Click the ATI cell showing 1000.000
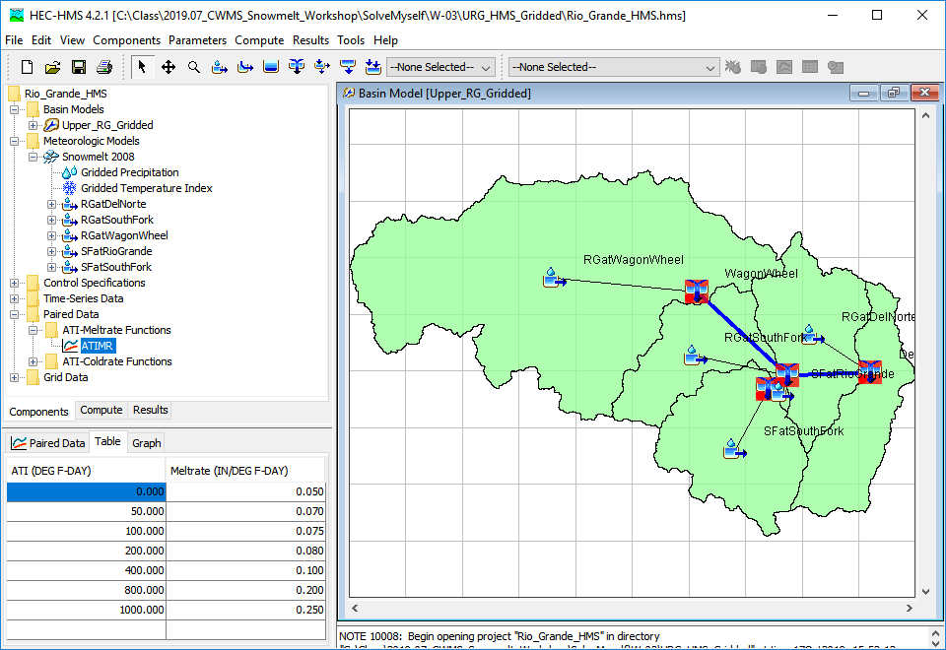The height and width of the screenshot is (650, 946). point(87,610)
